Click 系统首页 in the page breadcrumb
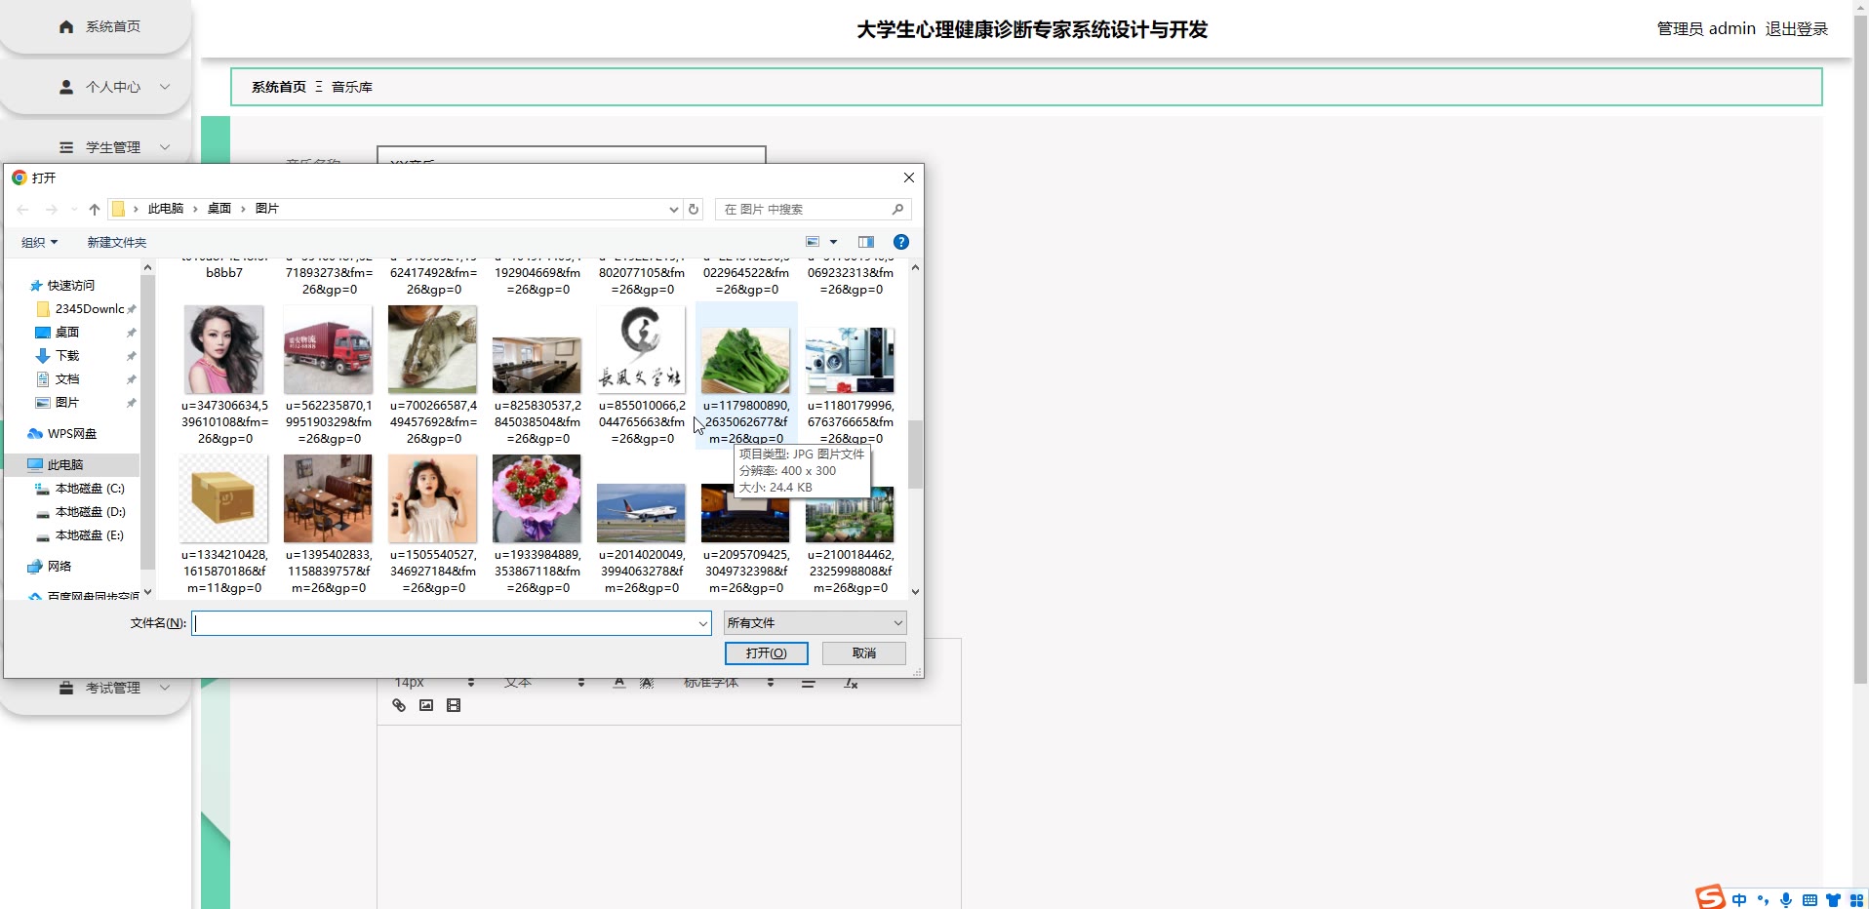Viewport: 1869px width, 909px height. [279, 87]
